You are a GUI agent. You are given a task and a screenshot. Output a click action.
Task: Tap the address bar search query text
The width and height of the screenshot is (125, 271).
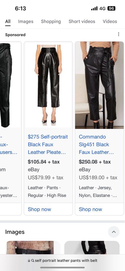tap(66, 260)
